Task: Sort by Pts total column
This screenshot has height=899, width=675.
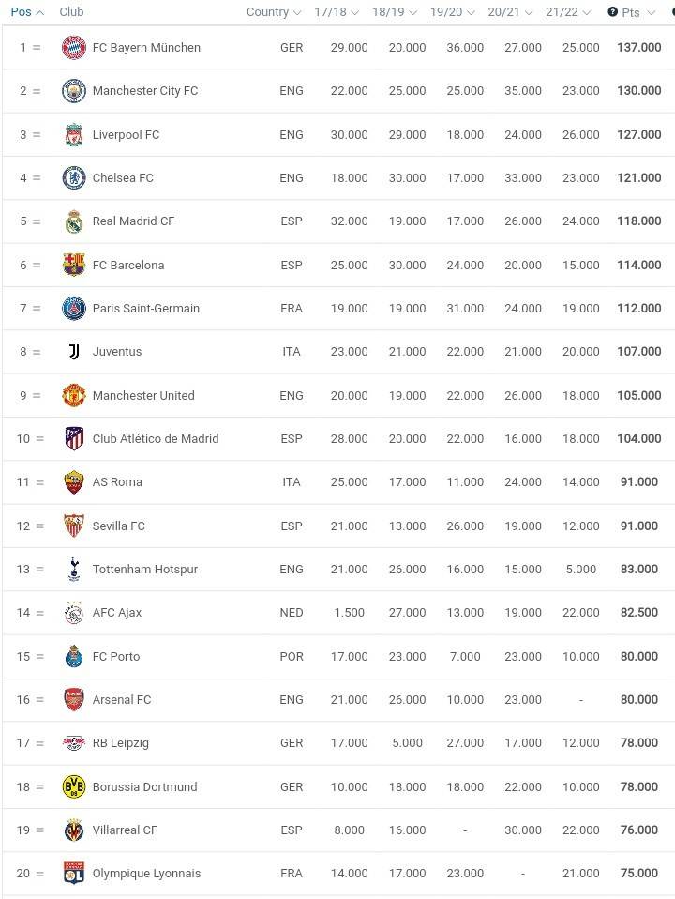Action: pyautogui.click(x=632, y=12)
